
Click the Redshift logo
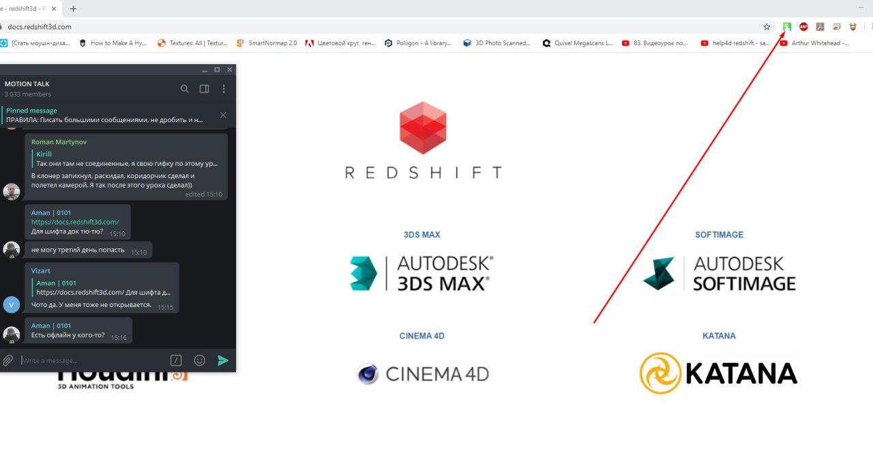pos(423,140)
